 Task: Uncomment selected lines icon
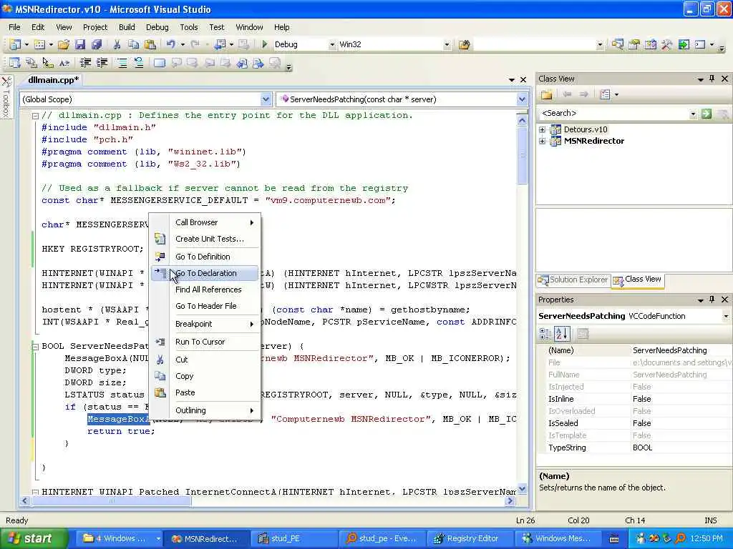click(x=139, y=63)
